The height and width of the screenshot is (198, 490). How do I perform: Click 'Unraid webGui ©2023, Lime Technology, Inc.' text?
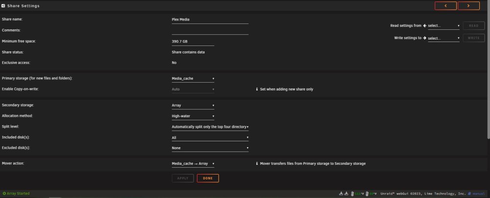point(423,194)
